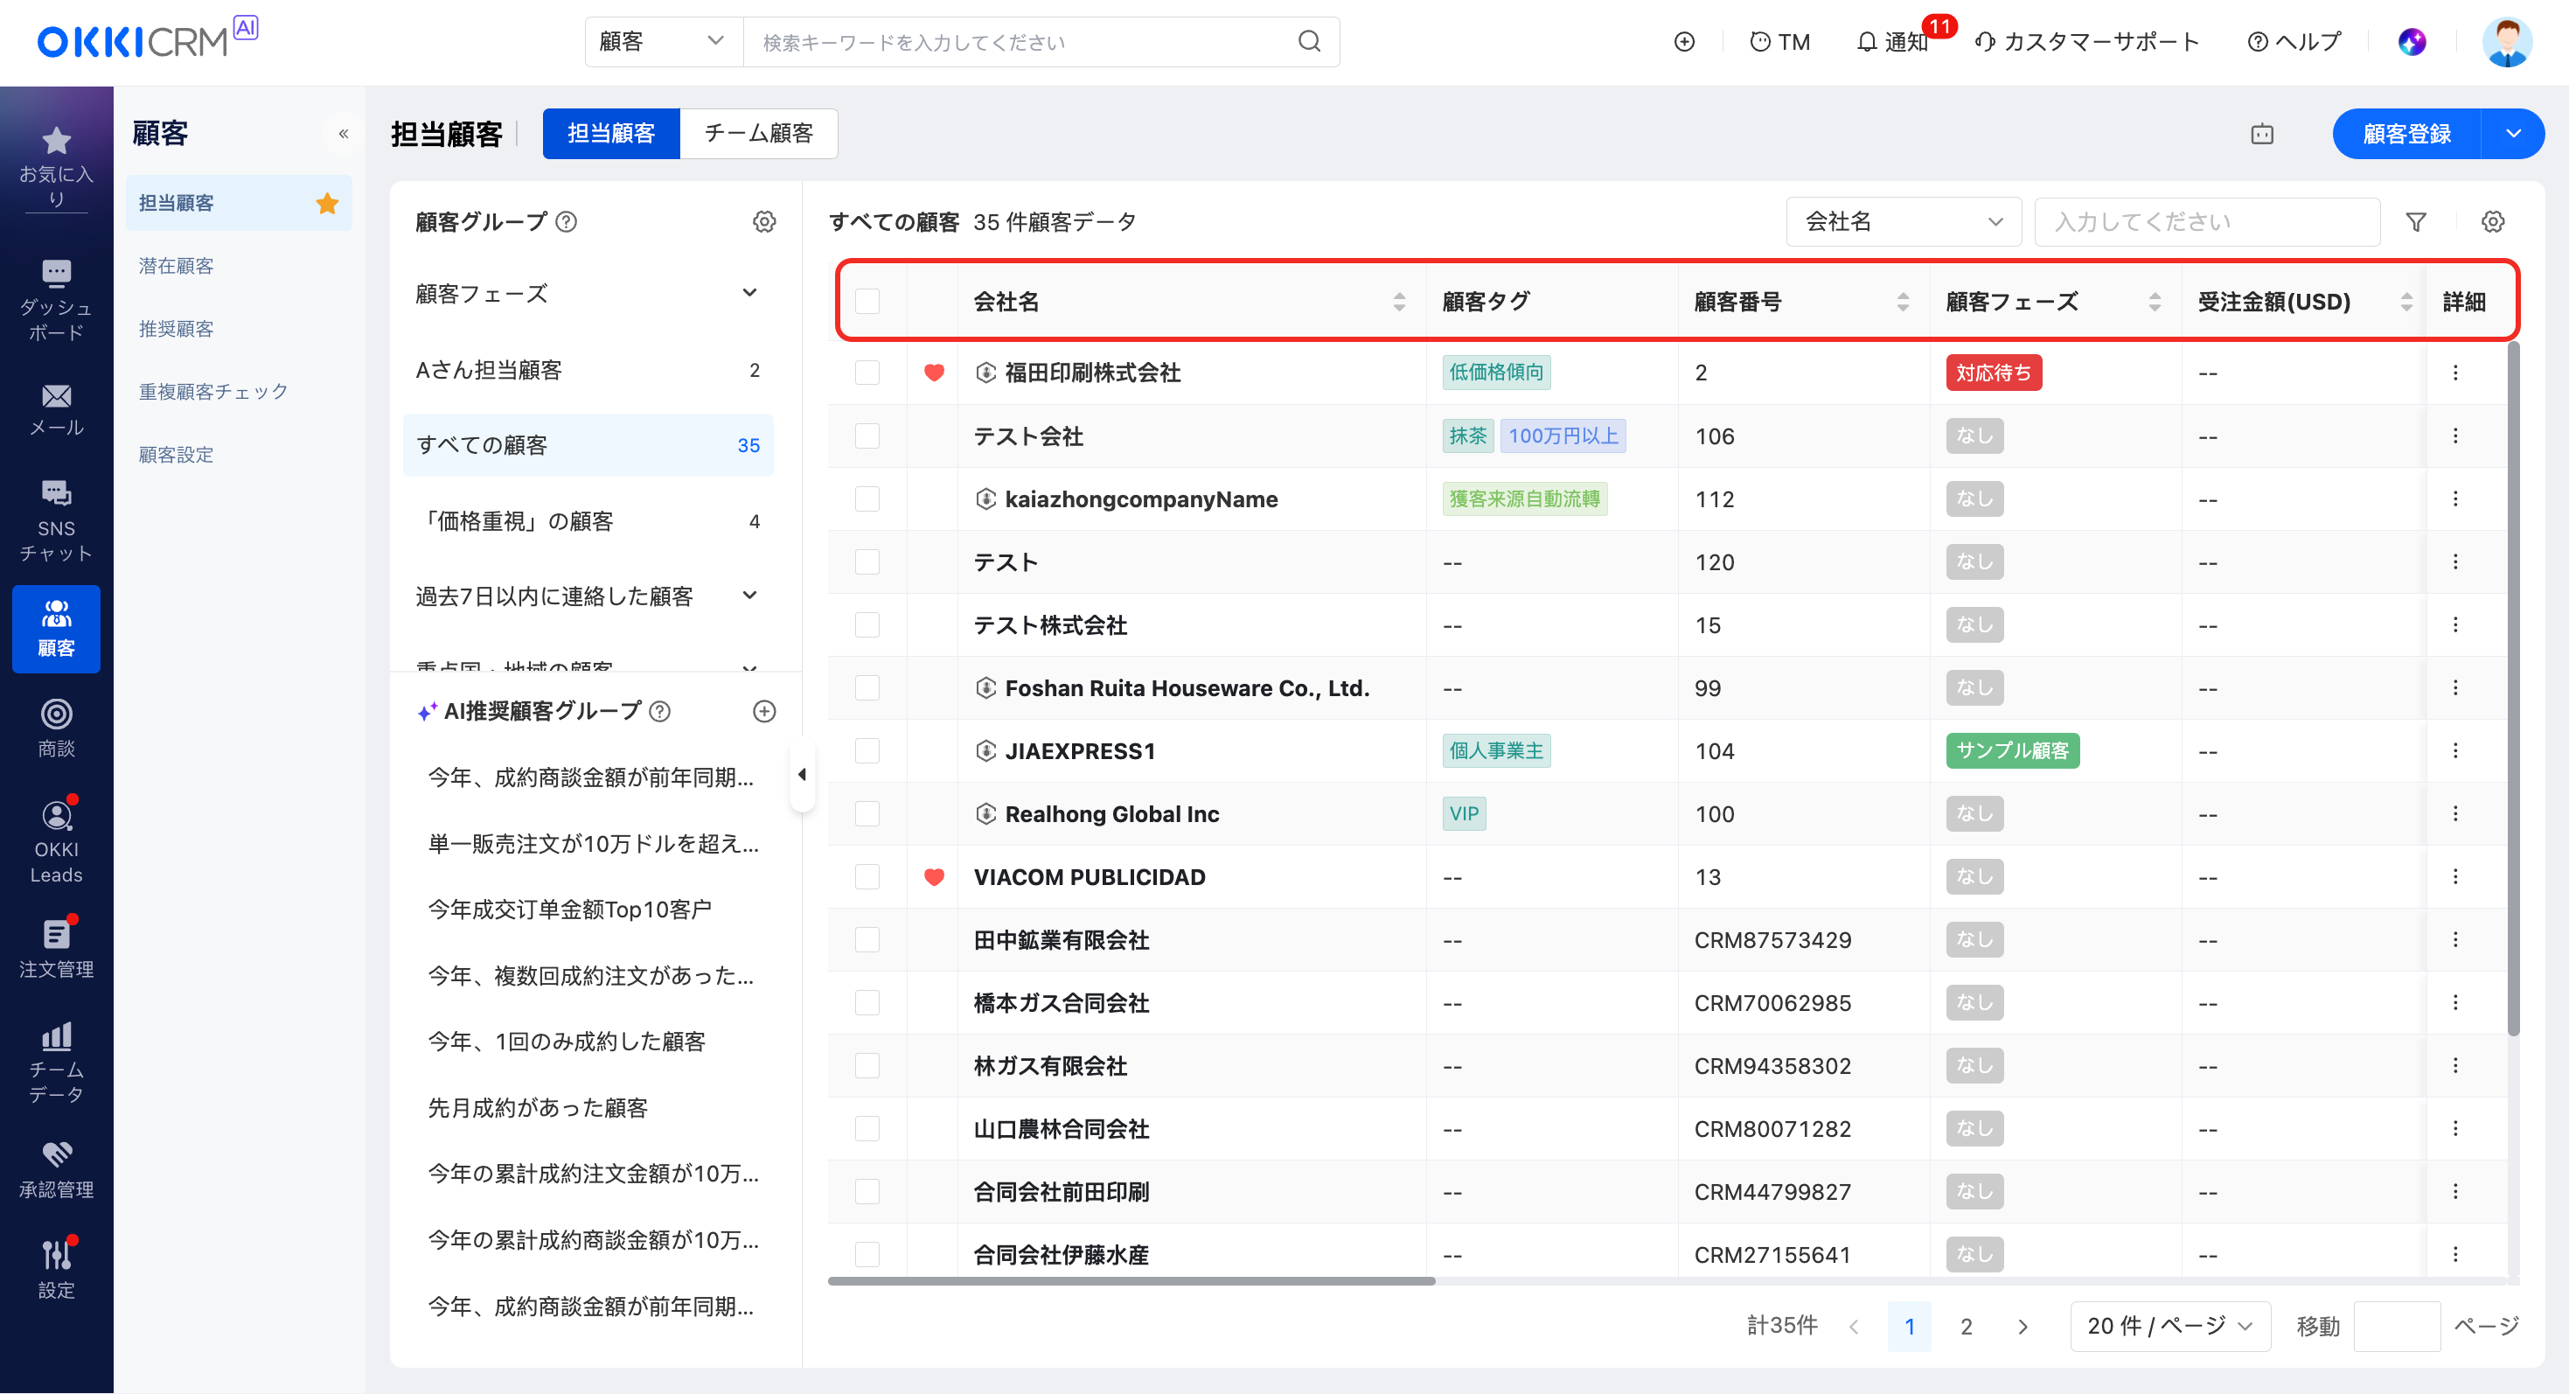
Task: Check the select-all header checkbox
Action: pos(867,301)
